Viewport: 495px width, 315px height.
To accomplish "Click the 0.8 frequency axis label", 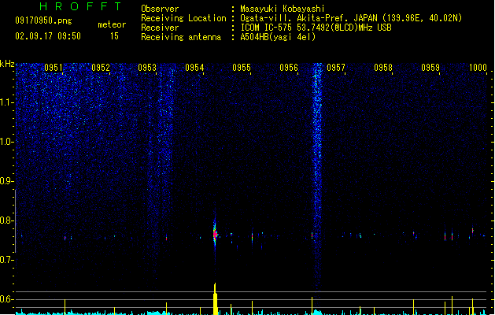I will (6, 220).
